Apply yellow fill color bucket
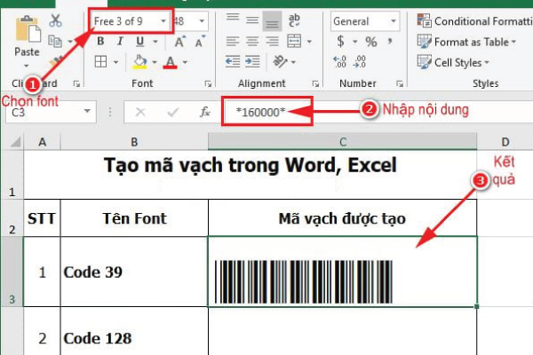Viewport: 533px width, 355px height. pos(139,62)
